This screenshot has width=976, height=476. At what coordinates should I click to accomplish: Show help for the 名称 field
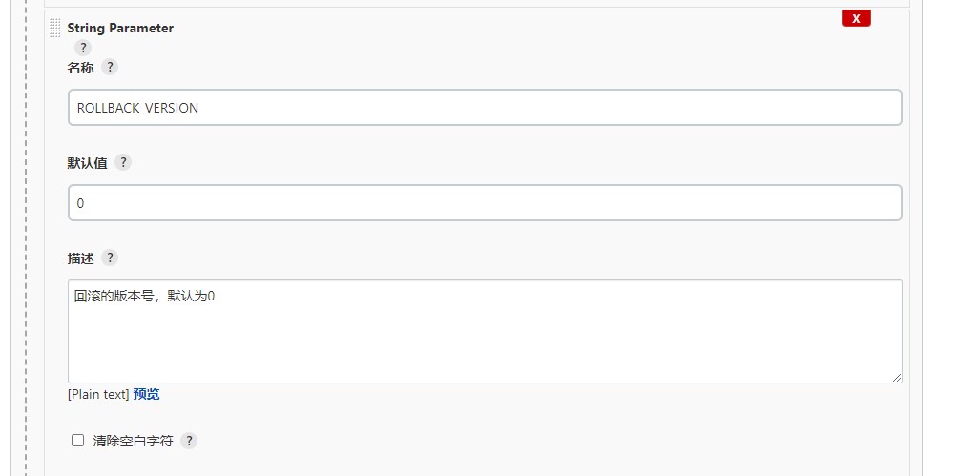click(110, 67)
